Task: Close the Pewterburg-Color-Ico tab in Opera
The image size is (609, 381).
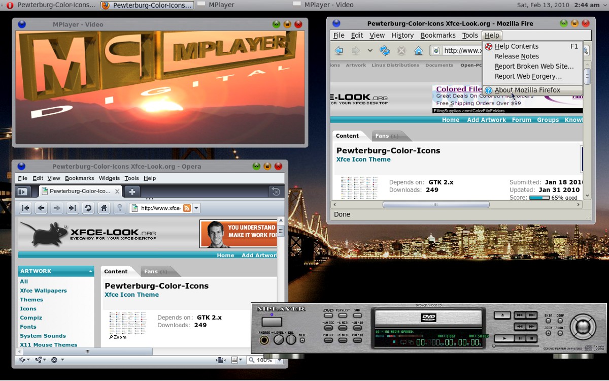Action: (x=117, y=192)
